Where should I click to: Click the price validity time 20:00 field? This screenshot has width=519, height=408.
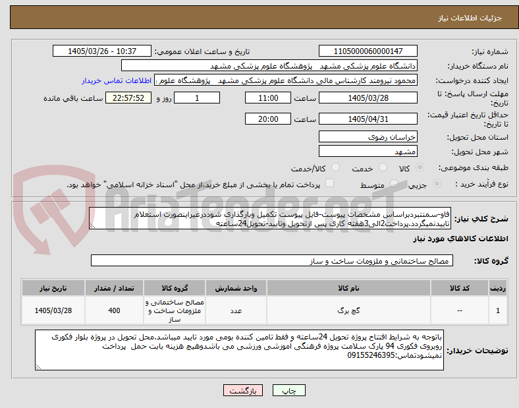[268, 119]
